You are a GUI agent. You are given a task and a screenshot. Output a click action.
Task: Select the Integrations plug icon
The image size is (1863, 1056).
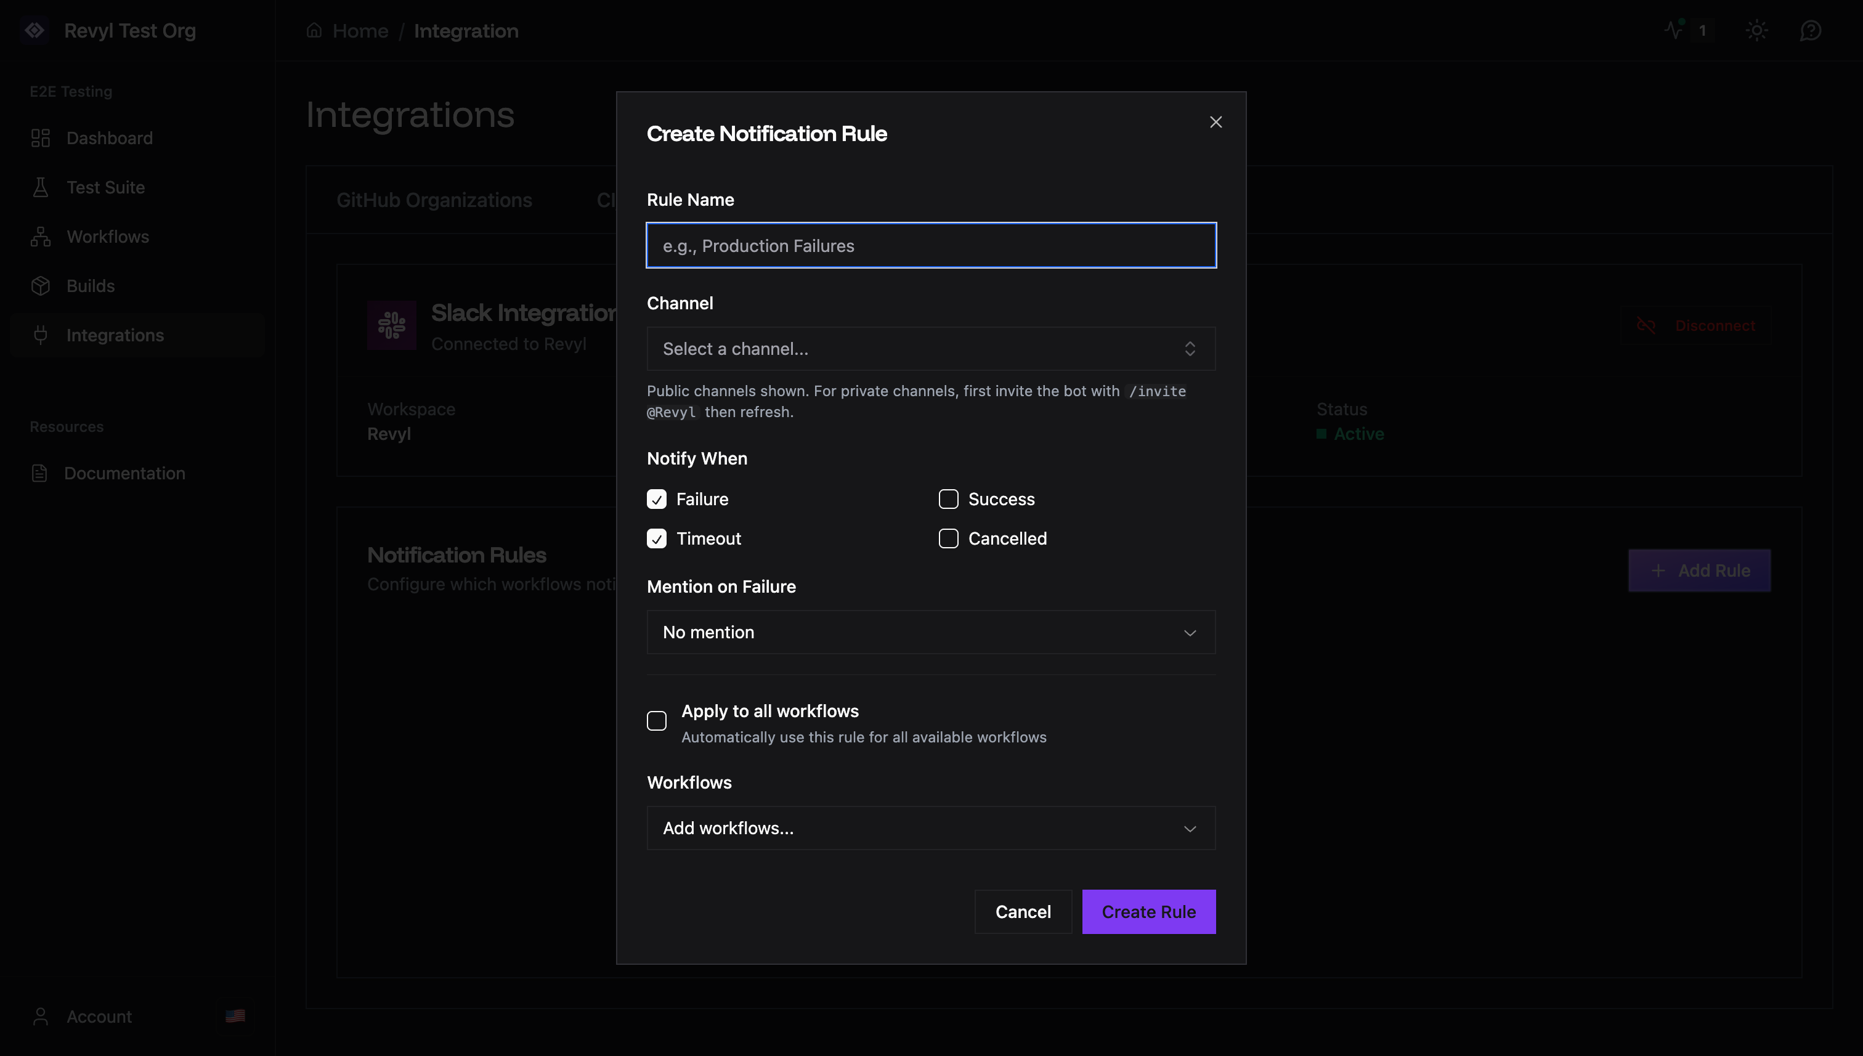[41, 335]
